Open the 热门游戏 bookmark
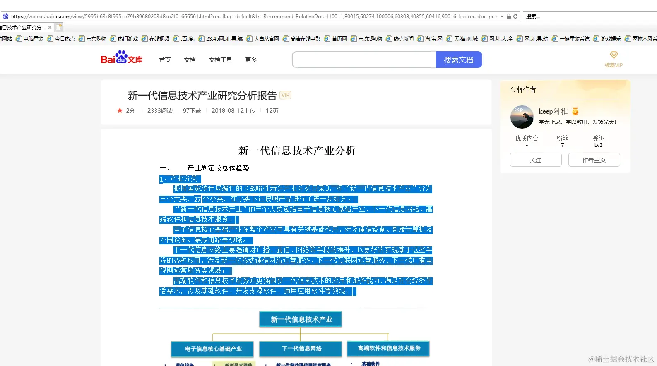The image size is (657, 366). pos(124,38)
